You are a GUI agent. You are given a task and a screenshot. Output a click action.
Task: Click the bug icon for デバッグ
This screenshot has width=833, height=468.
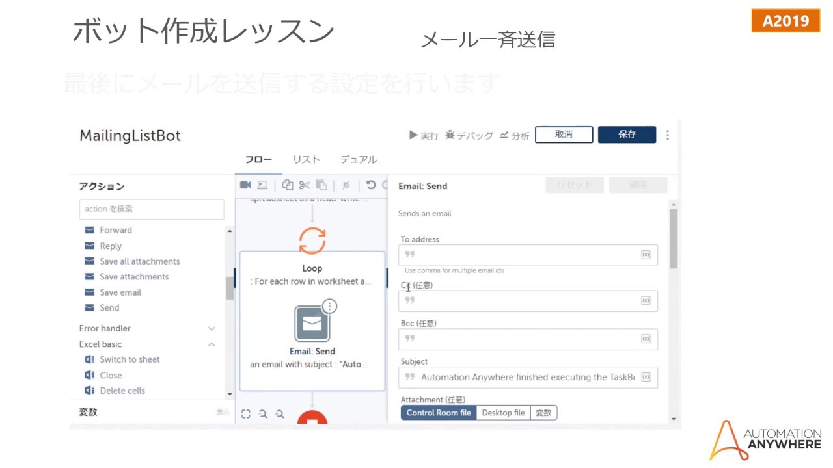click(x=450, y=135)
